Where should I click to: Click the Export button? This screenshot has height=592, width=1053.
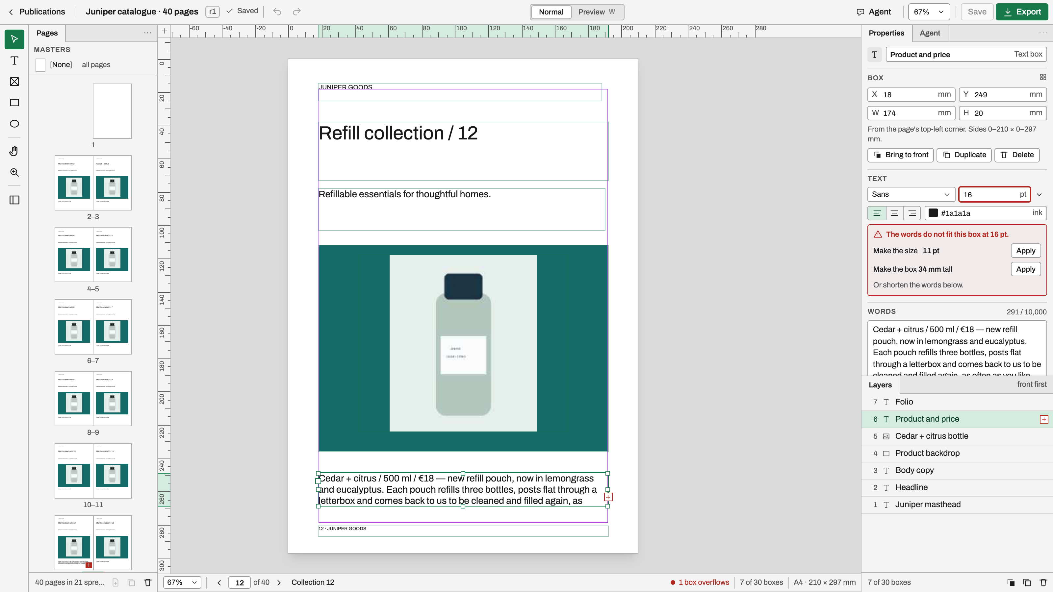(x=1021, y=12)
